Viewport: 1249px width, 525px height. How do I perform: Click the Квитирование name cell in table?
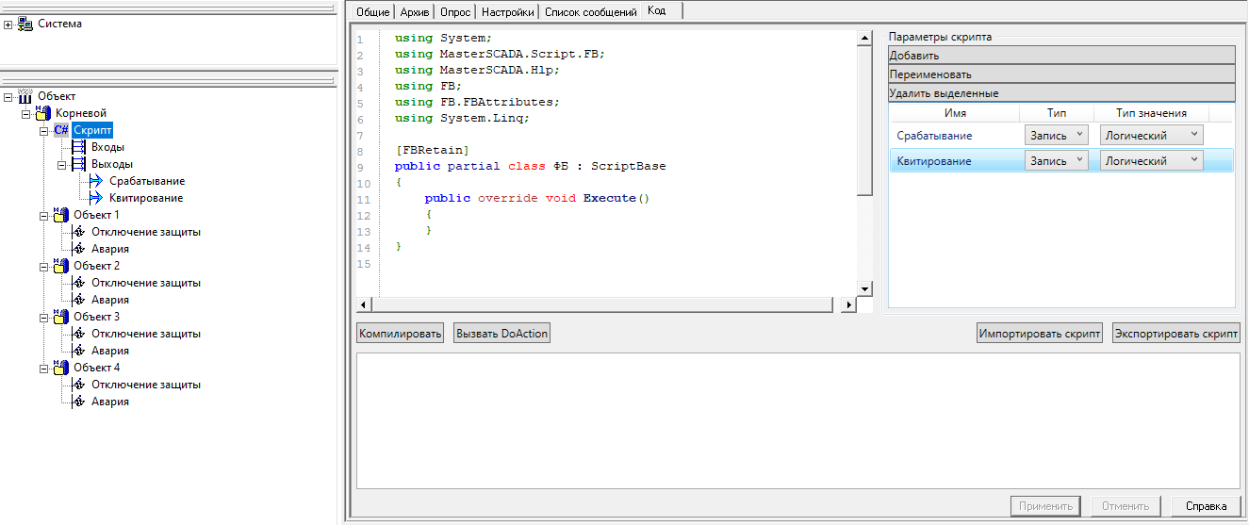[x=955, y=161]
